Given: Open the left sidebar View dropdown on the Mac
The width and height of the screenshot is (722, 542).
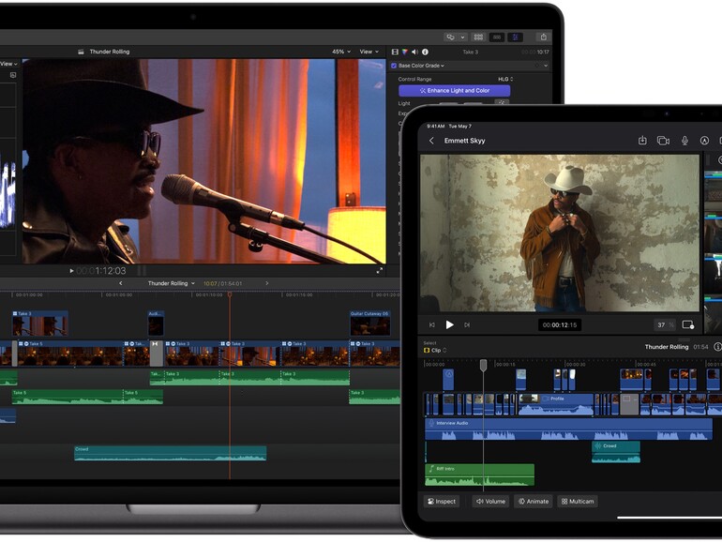Looking at the screenshot, I should [8, 64].
